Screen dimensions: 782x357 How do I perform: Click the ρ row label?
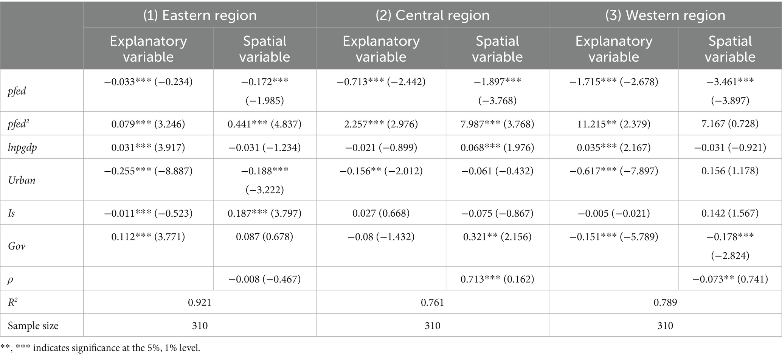click(x=10, y=279)
